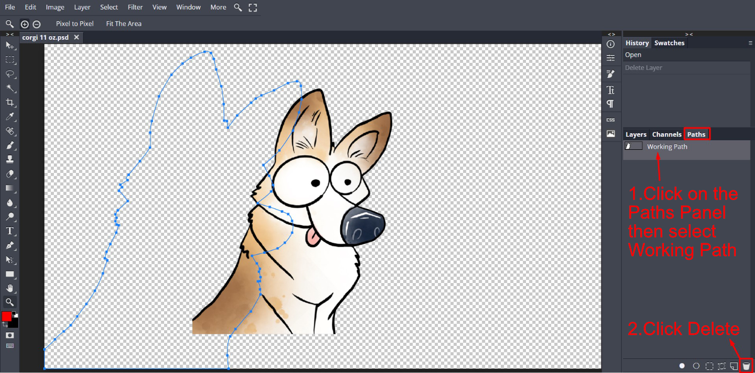Open the Filter menu

tap(135, 8)
